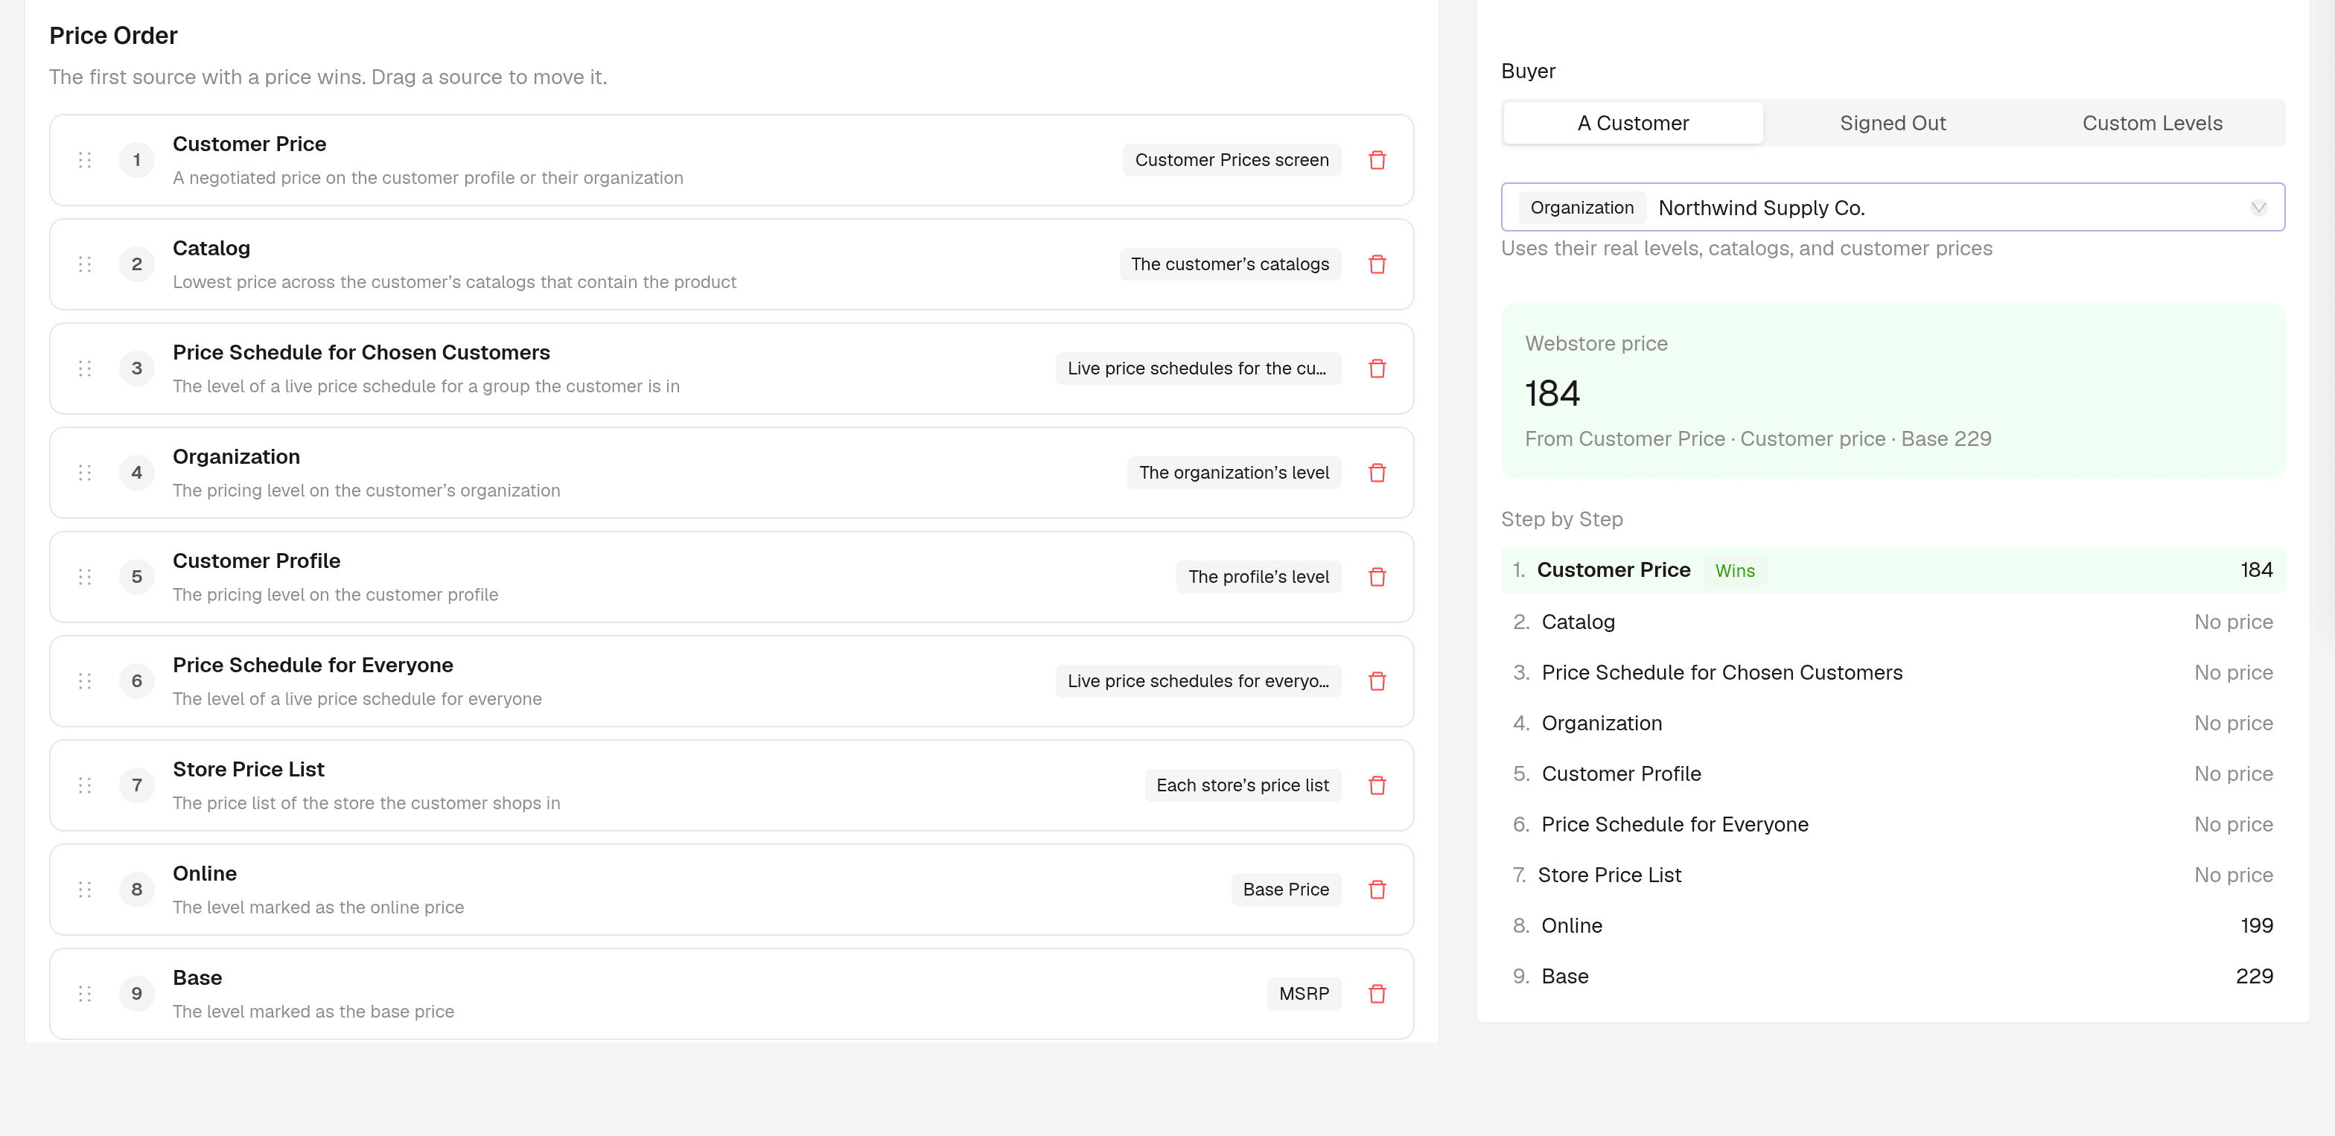The image size is (2335, 1136).
Task: Remove the Store Price List source
Action: 1377,785
